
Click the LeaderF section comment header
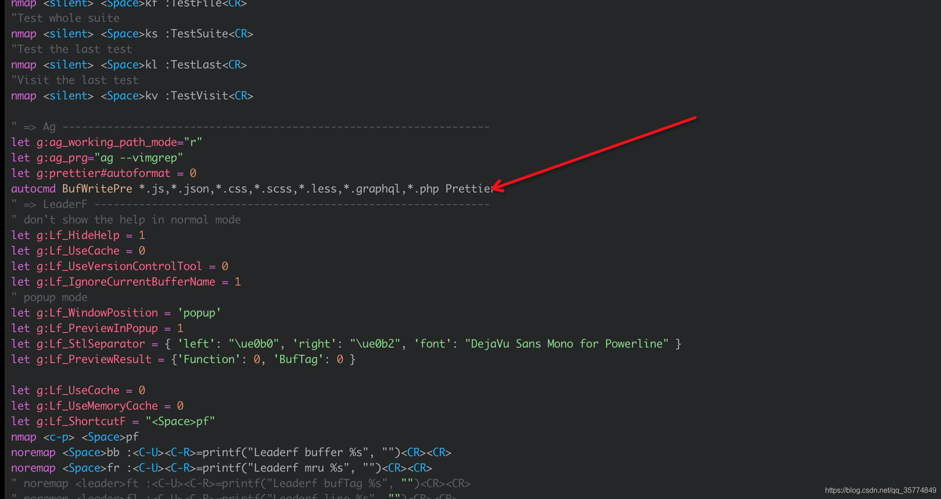tap(65, 204)
